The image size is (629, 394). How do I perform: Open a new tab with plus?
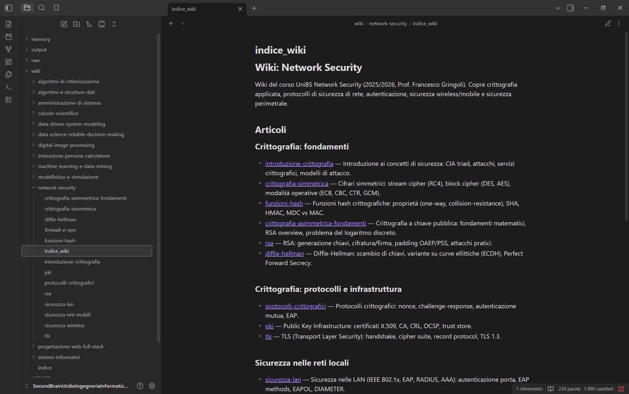pyautogui.click(x=254, y=8)
